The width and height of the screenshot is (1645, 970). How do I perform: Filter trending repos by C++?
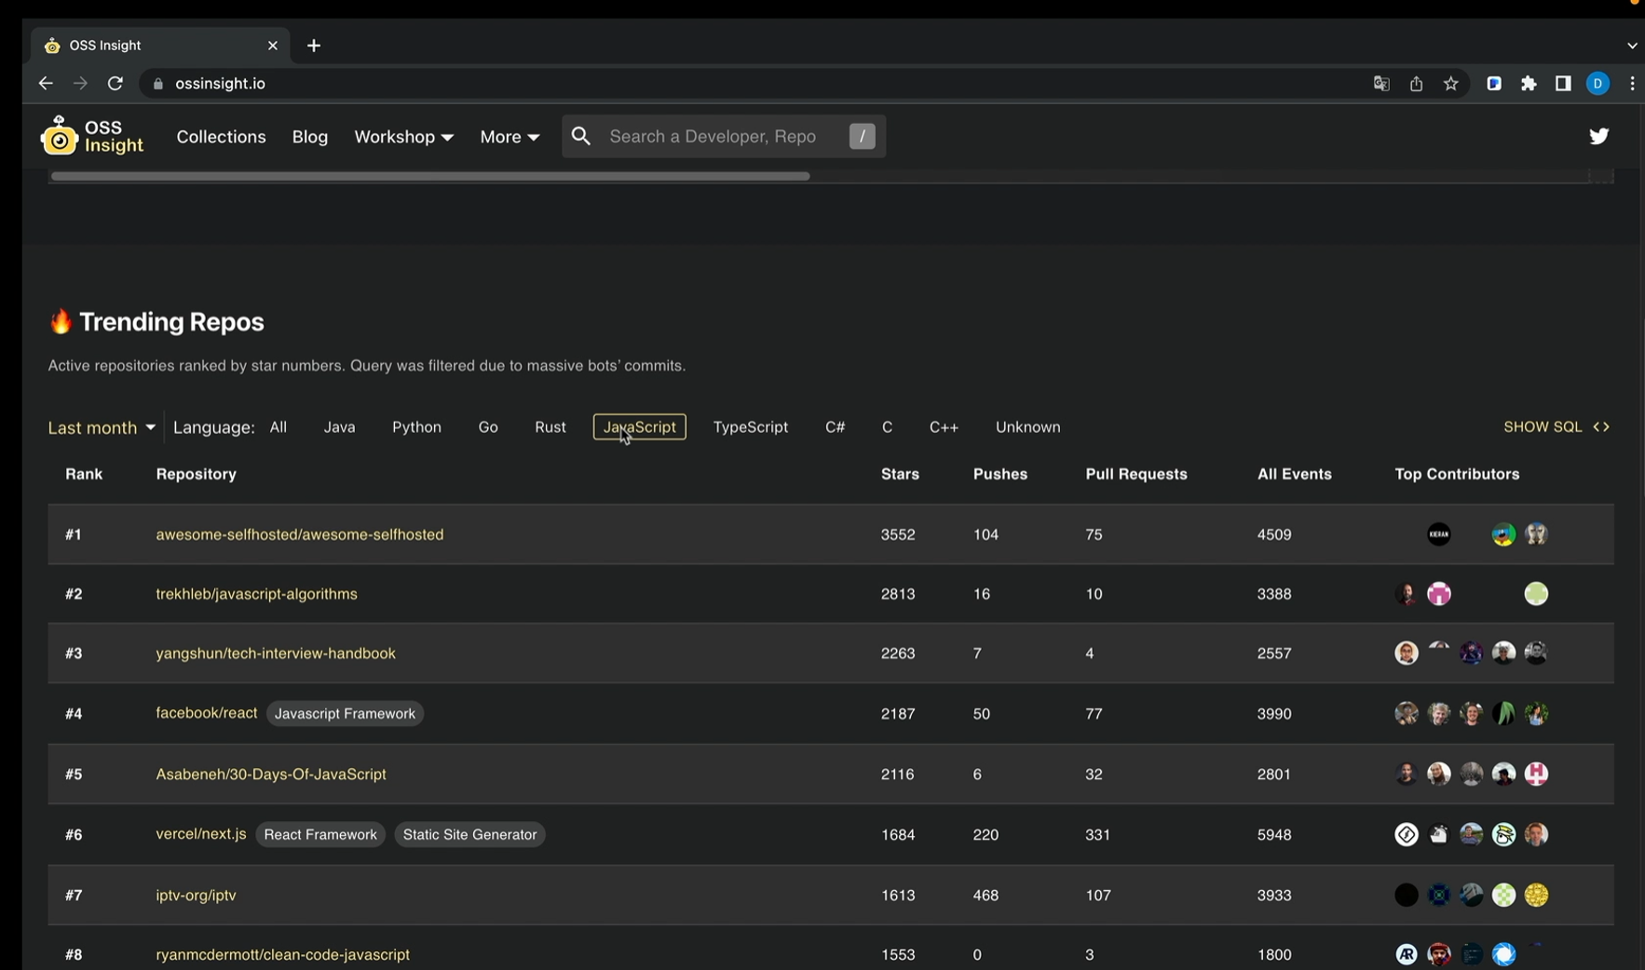point(944,427)
